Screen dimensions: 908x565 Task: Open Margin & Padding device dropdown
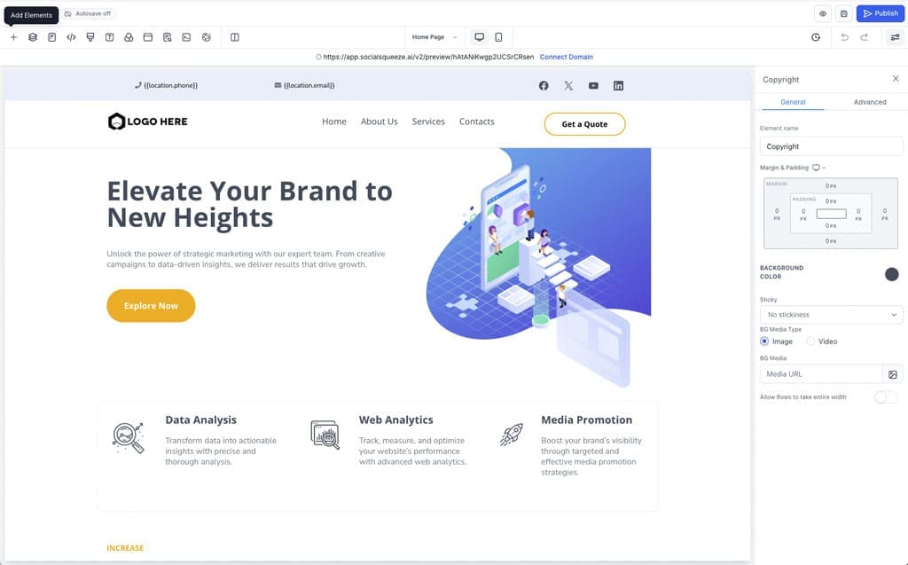(818, 168)
